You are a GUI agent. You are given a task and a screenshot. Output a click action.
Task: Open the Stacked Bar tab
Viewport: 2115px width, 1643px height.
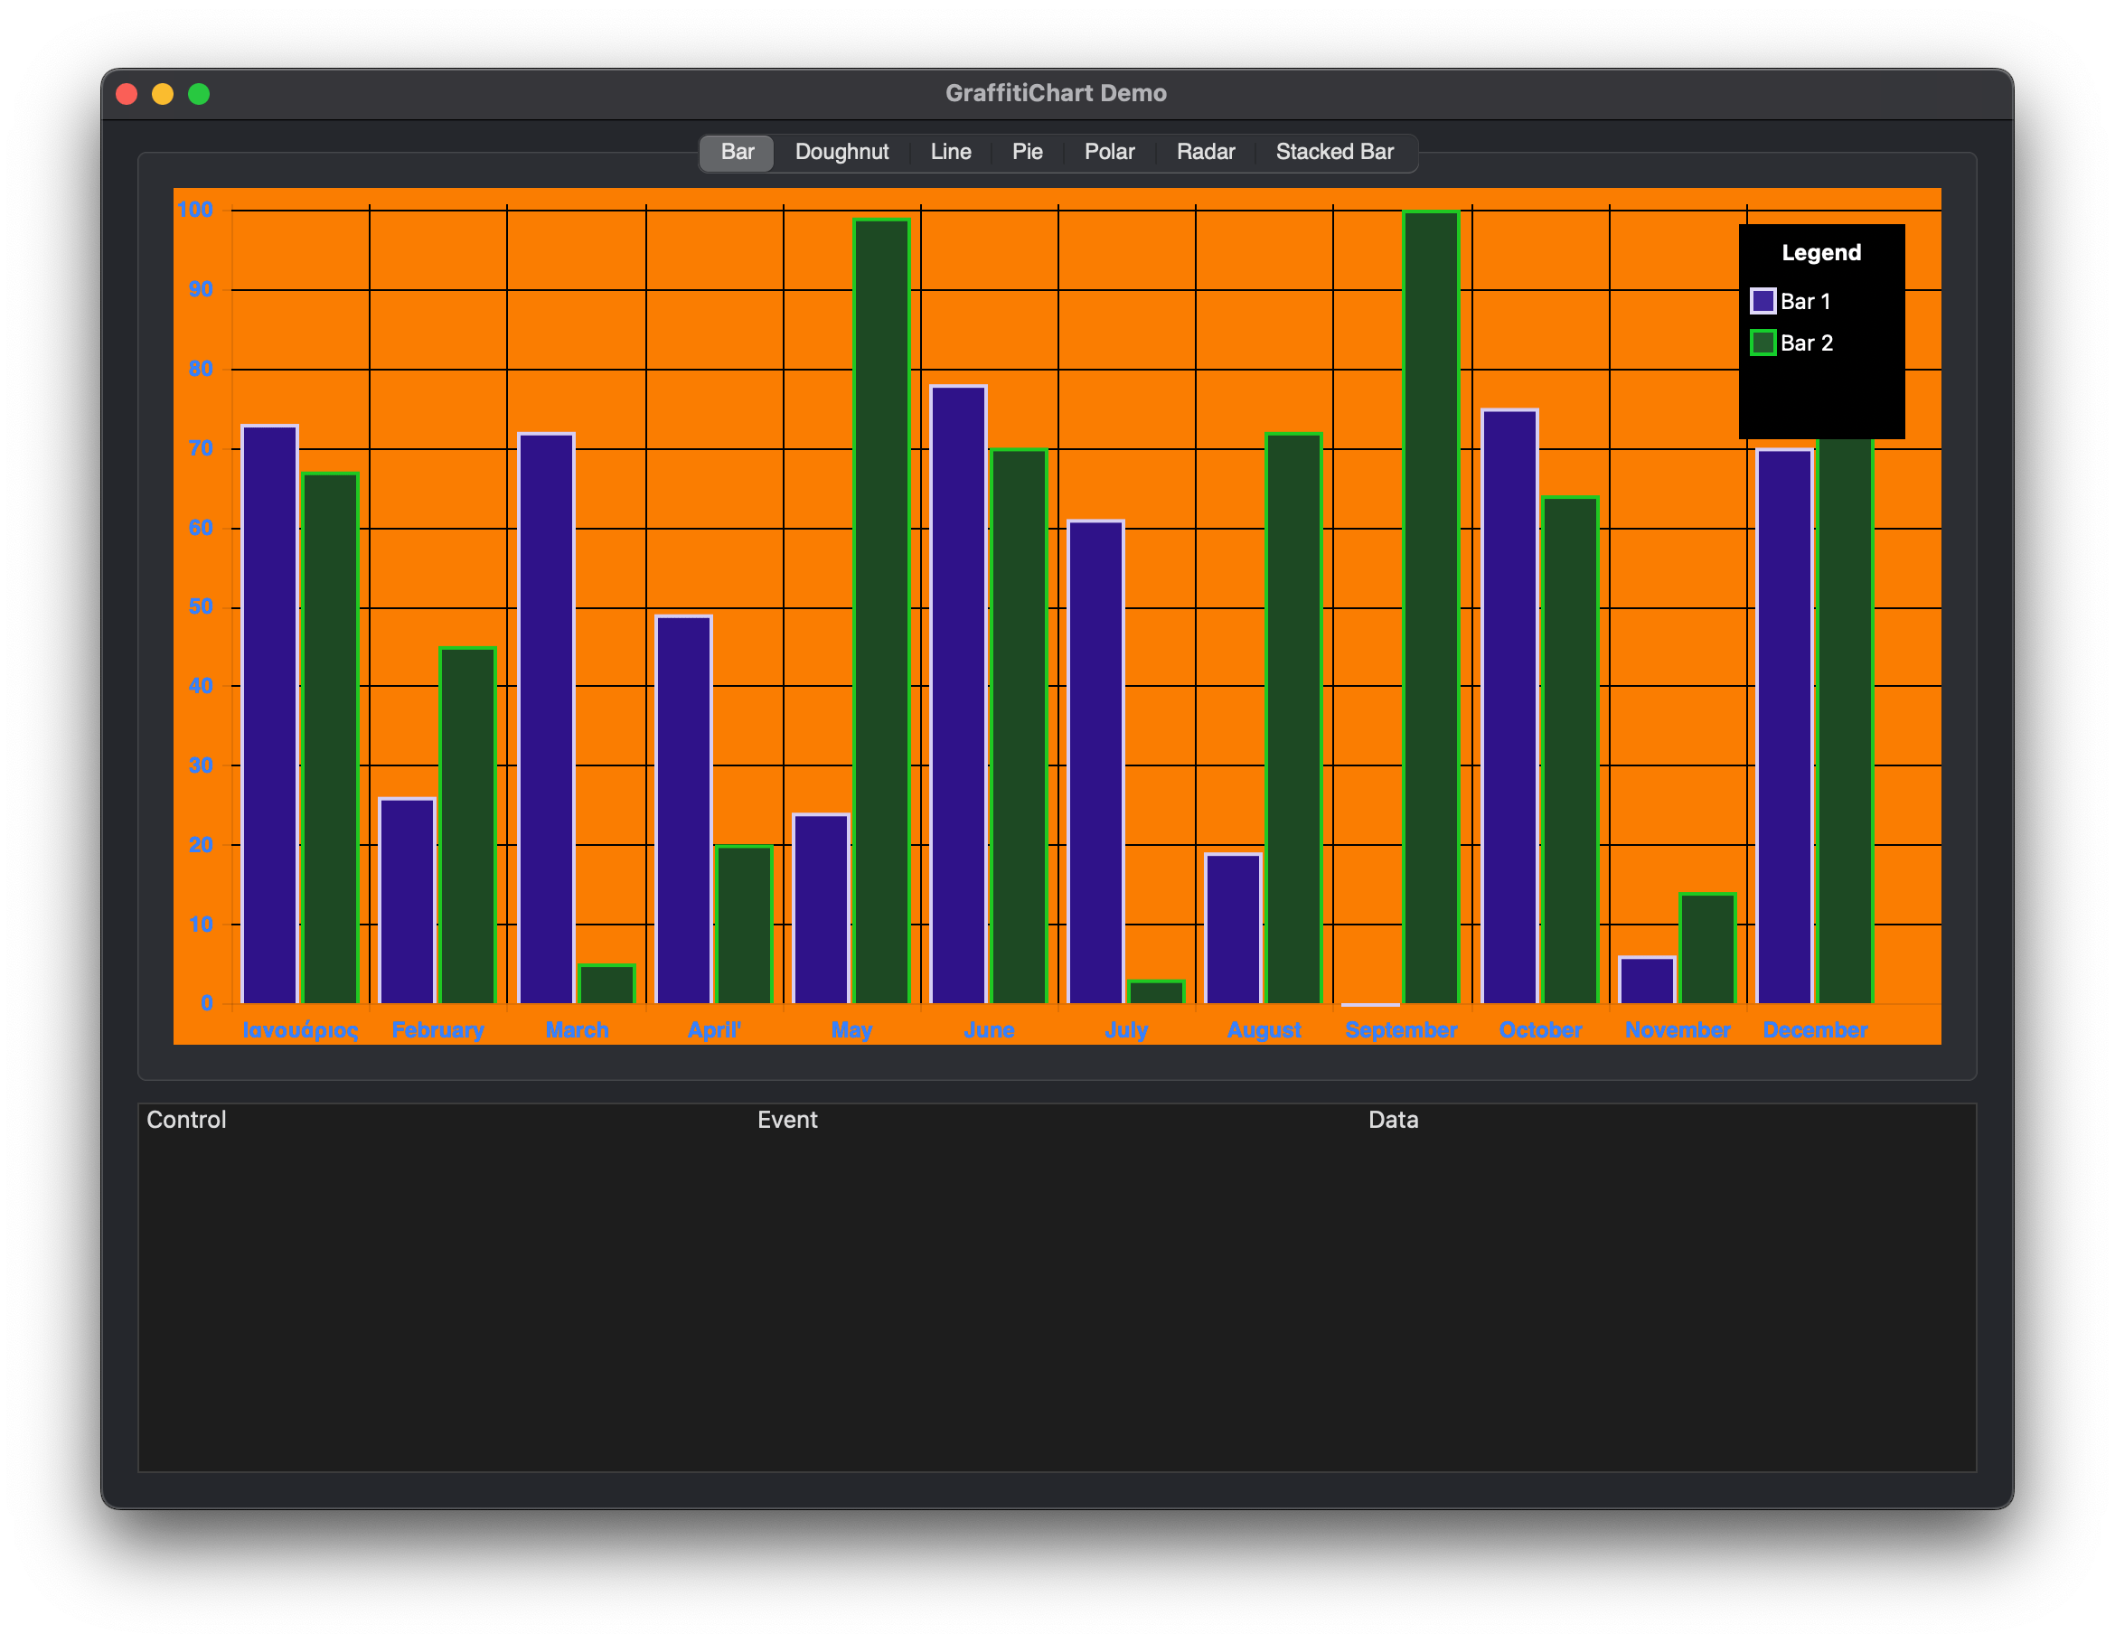(1333, 152)
